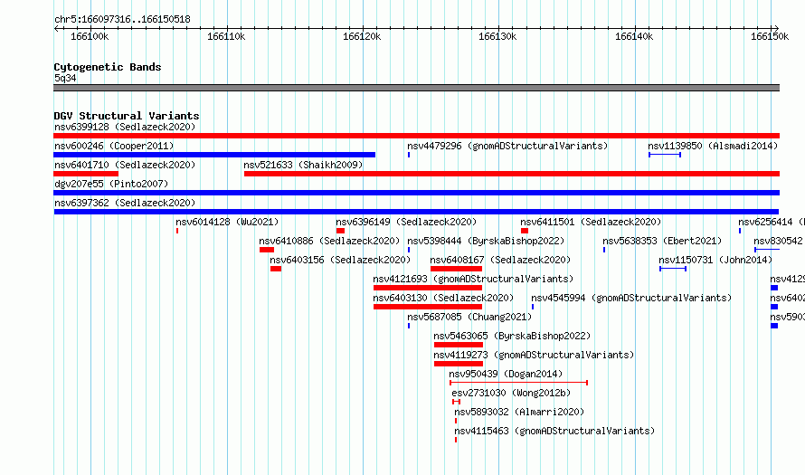
Task: Click the Cytogenetic Bands track title
Action: pyautogui.click(x=108, y=67)
